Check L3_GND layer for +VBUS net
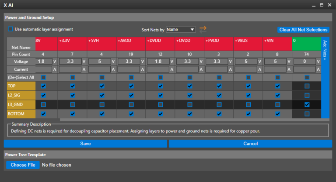336x182 pixels. [248, 105]
